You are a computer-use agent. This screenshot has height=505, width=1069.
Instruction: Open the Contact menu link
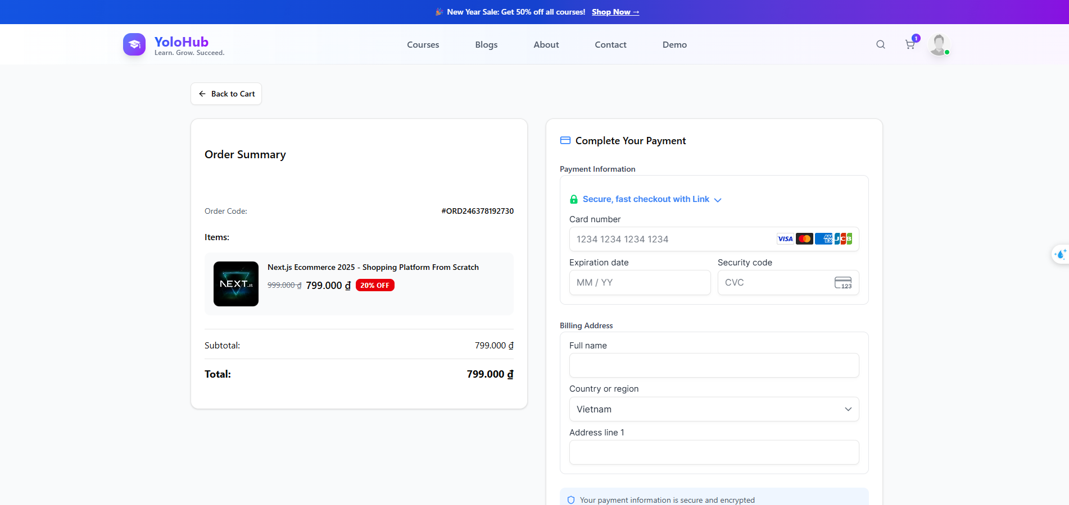coord(610,45)
